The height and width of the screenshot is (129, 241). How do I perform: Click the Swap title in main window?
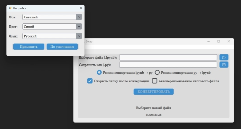(x=89, y=42)
